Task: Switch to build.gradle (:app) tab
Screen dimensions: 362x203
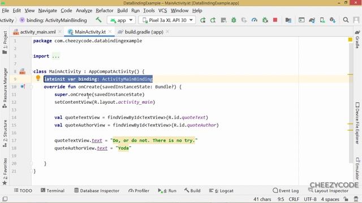Action: [144, 32]
